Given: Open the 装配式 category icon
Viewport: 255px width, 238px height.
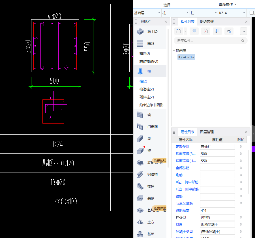Looking at the screenshot, I should coord(140,162).
